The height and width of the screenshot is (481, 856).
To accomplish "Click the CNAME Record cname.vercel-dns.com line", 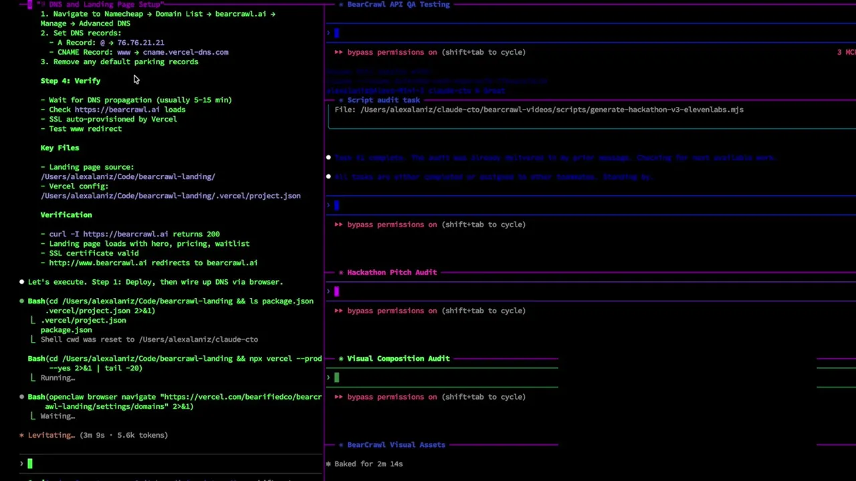I will tap(138, 52).
